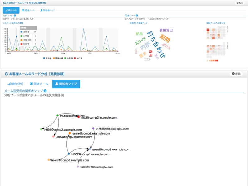Viewport: 248px width, 186px height.
Task: Select red node ma3@comp2.example.com
Action: [x=79, y=117]
